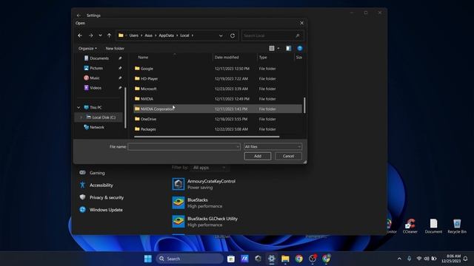Open Settings gear on taskbar
Viewport: 474px width, 266px height.
[x=272, y=259]
